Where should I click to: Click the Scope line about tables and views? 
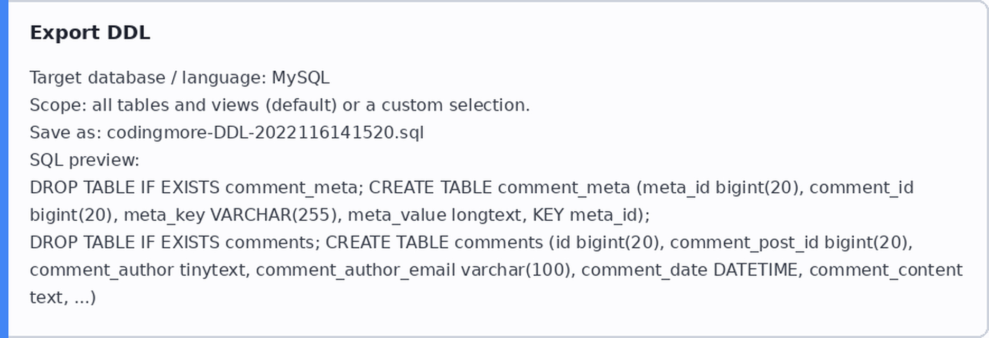(279, 105)
